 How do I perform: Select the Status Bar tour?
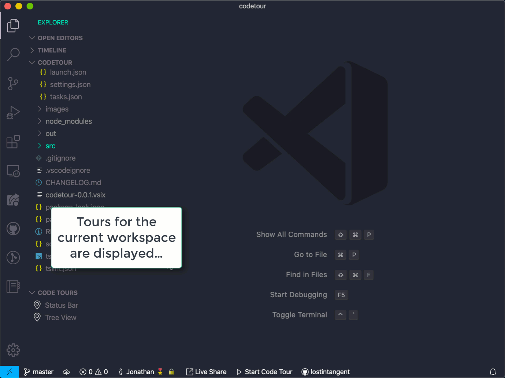[x=62, y=305]
